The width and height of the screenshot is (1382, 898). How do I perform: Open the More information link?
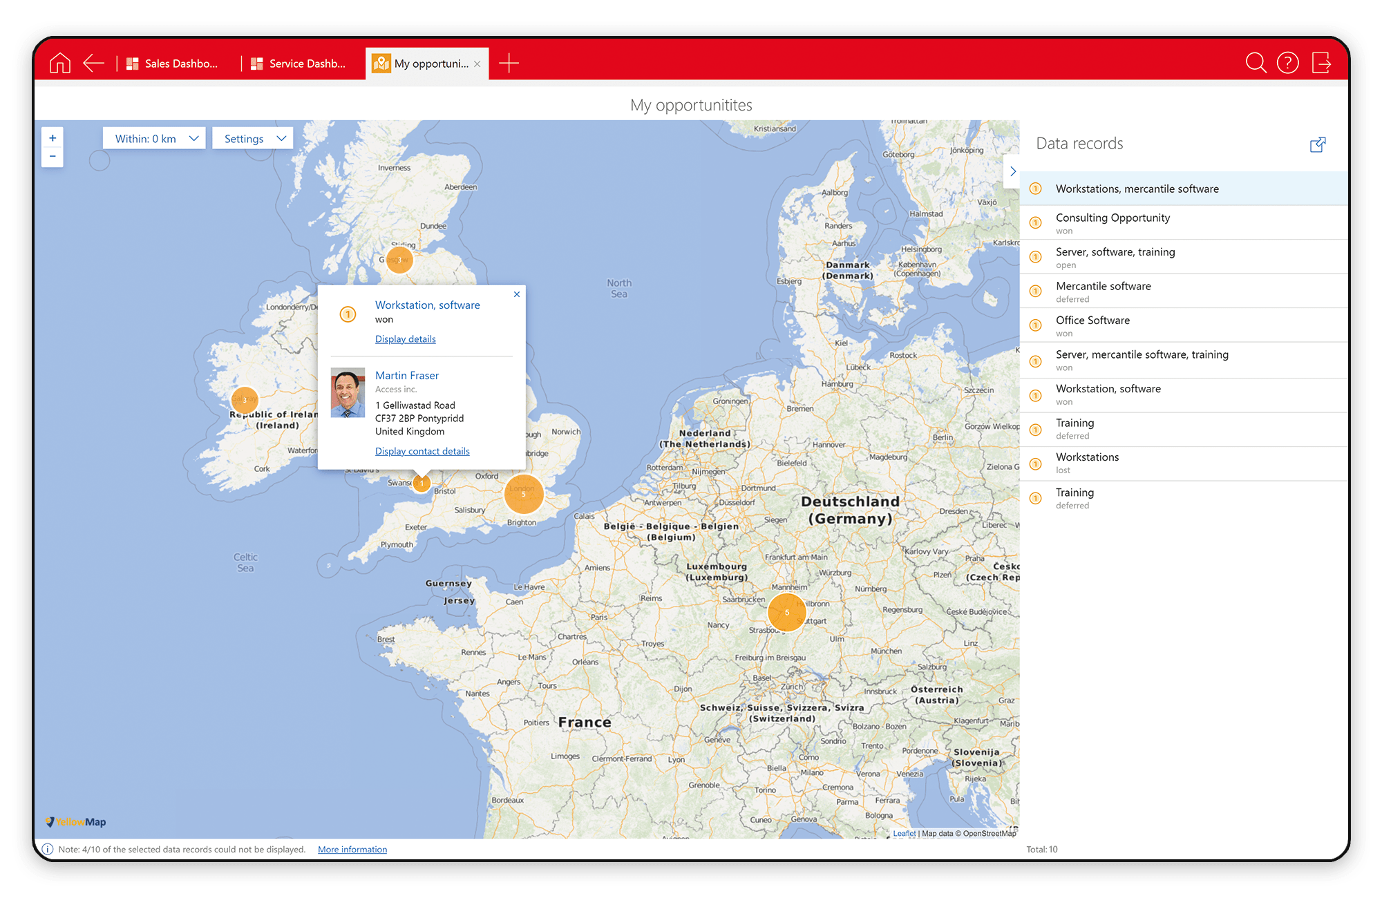(x=352, y=850)
